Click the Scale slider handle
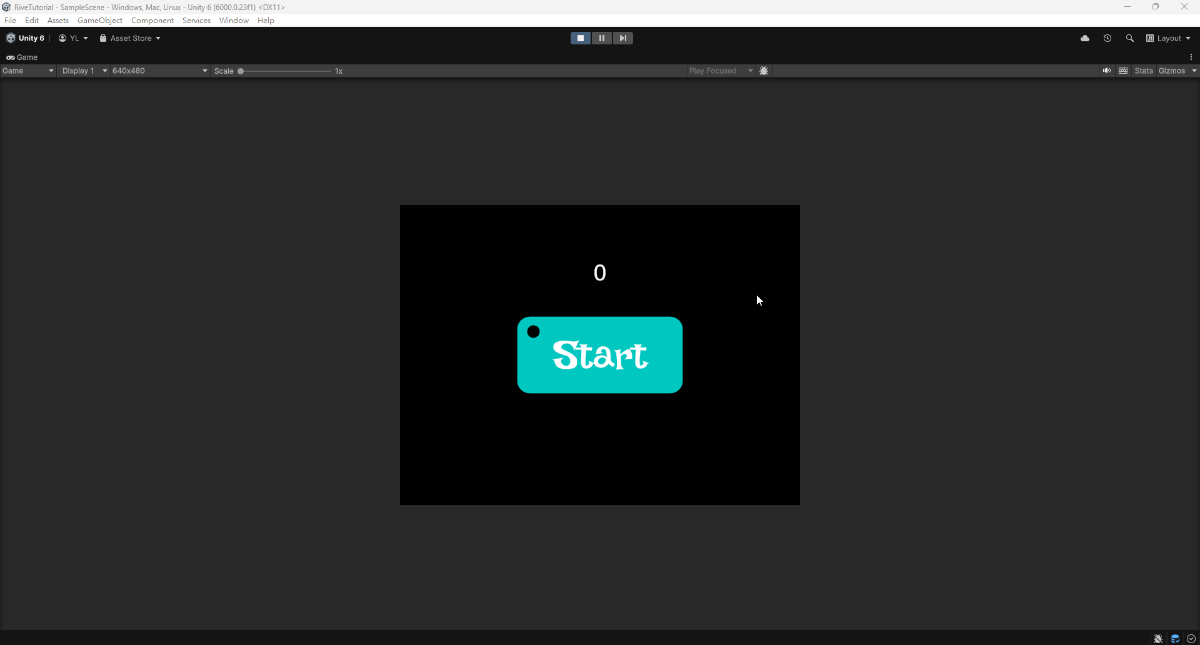 click(241, 71)
